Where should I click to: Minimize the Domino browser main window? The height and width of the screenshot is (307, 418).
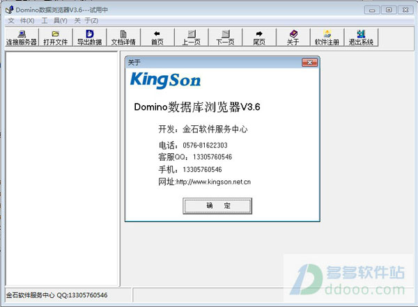(x=372, y=10)
